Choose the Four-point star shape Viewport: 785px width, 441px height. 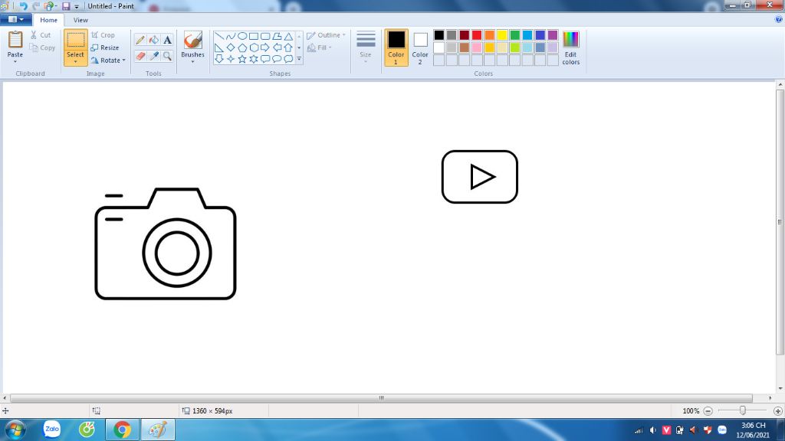click(x=231, y=59)
